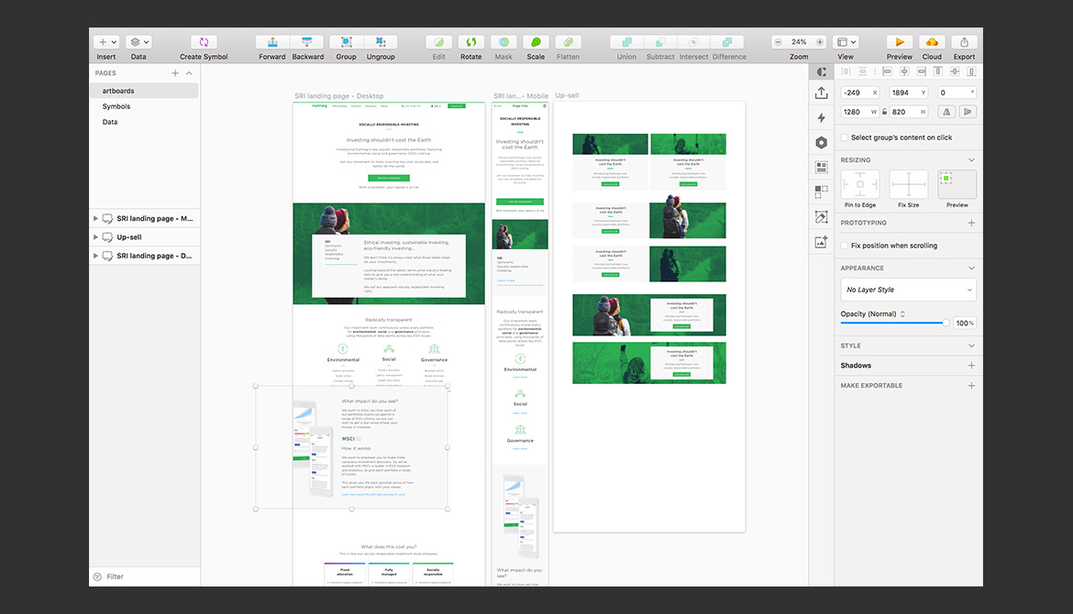Viewport: 1073px width, 614px height.
Task: Open Preview with the play icon
Action: (899, 42)
